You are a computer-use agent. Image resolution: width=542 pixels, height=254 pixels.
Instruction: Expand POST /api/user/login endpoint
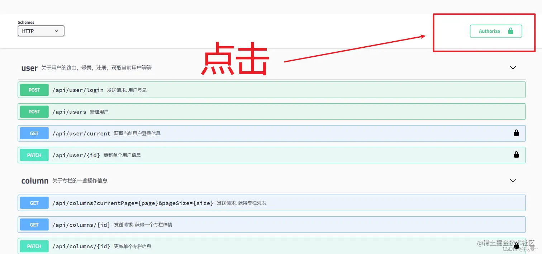point(272,90)
